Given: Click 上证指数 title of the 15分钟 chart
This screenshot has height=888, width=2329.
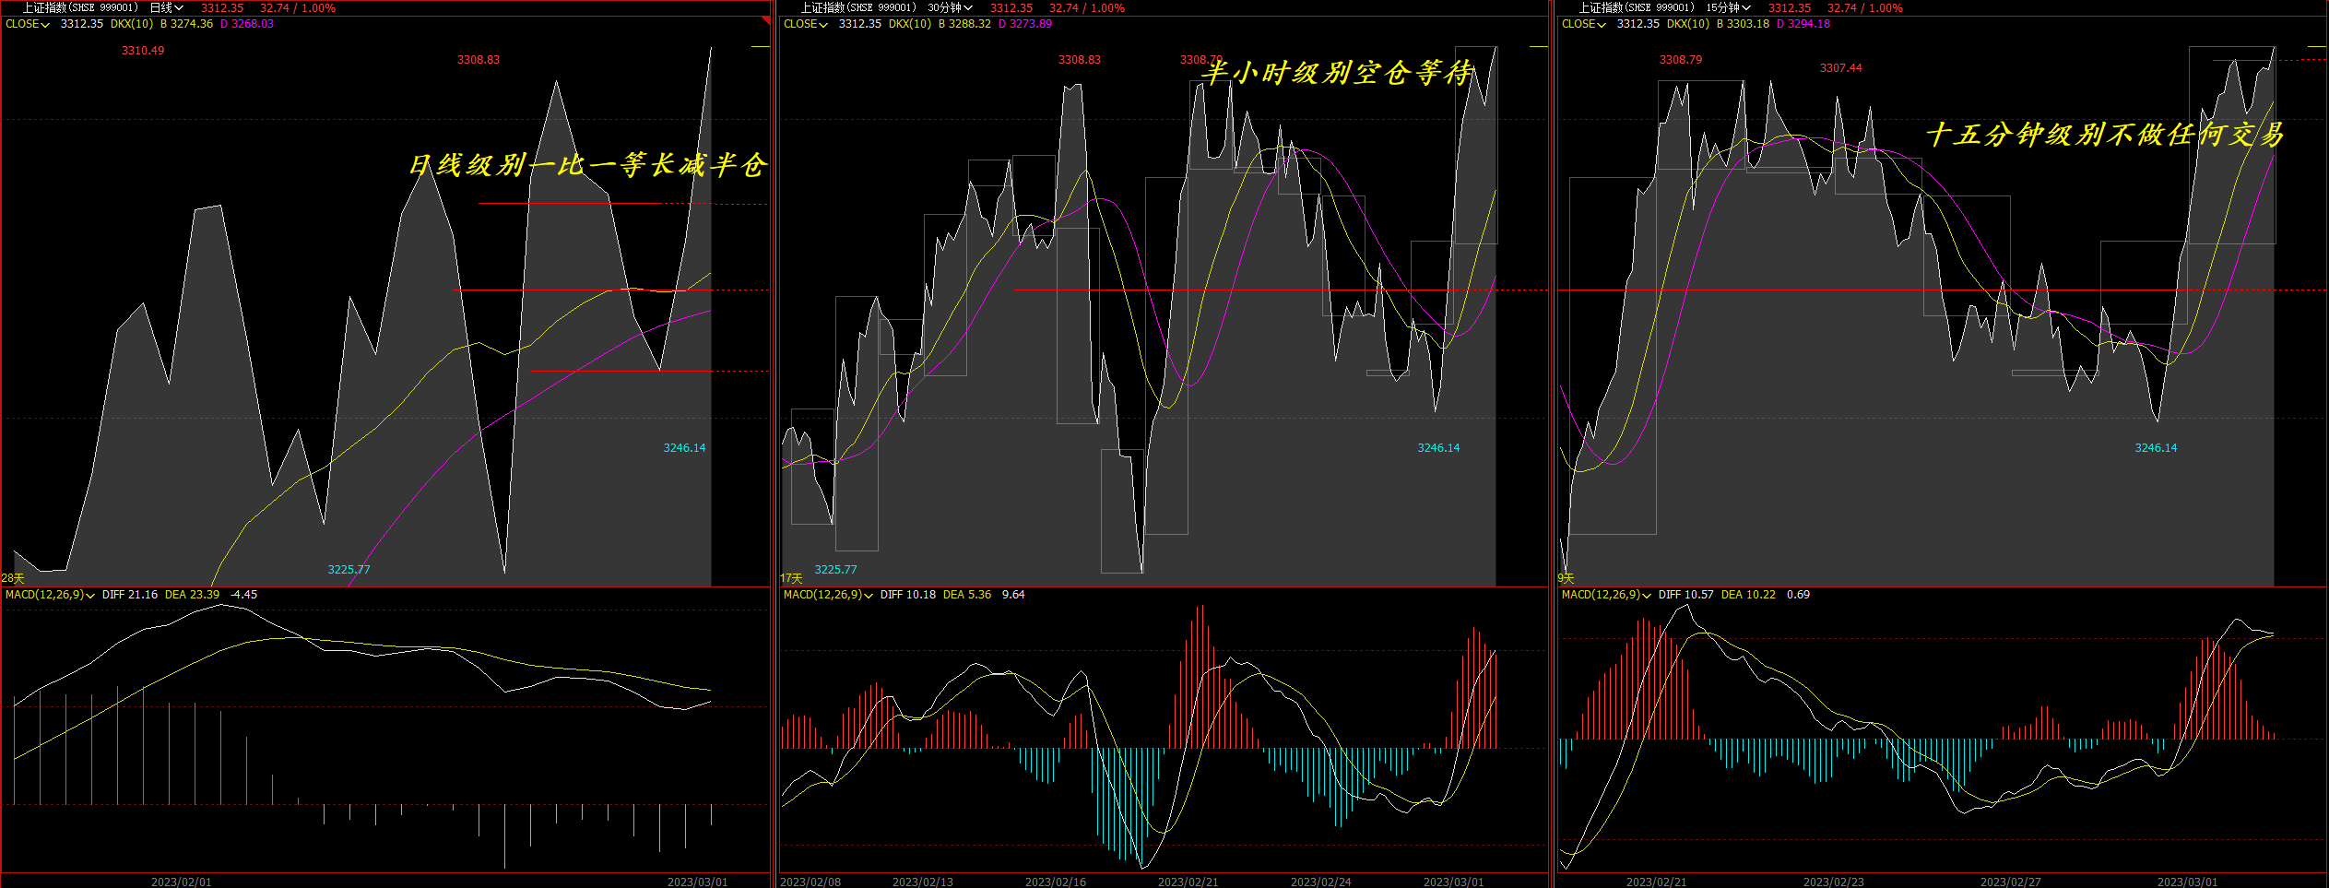Looking at the screenshot, I should [x=1637, y=7].
